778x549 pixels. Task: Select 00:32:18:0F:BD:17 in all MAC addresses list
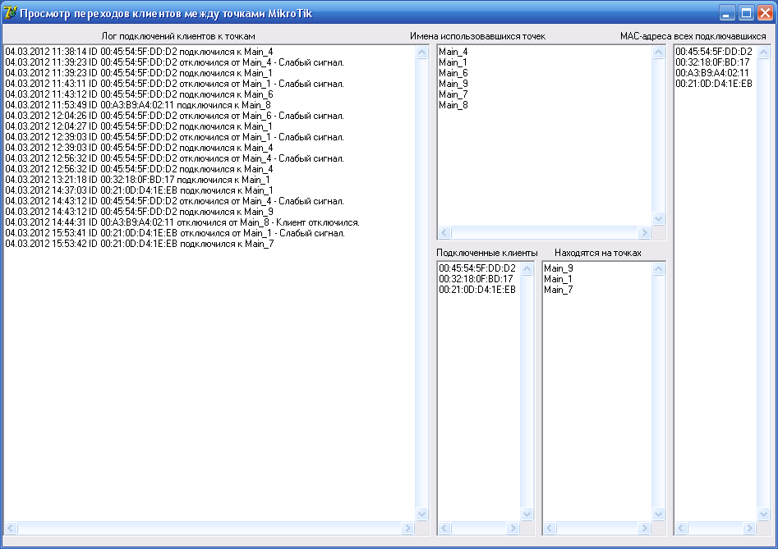[x=712, y=62]
